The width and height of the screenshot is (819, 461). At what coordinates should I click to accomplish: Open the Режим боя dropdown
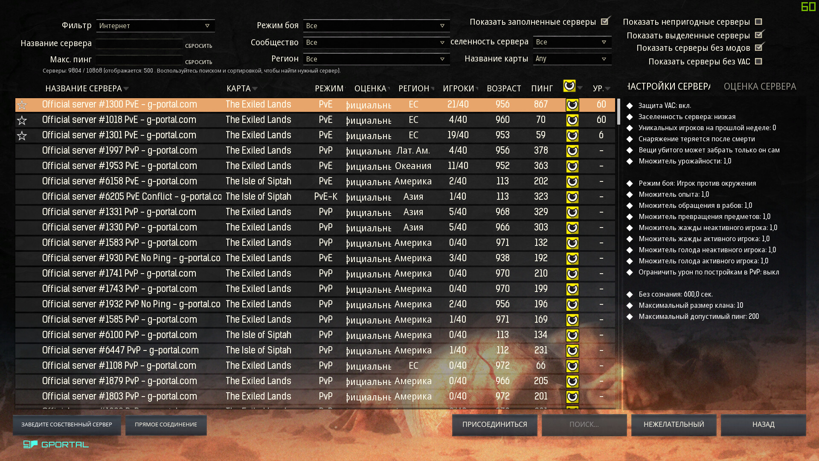tap(376, 26)
